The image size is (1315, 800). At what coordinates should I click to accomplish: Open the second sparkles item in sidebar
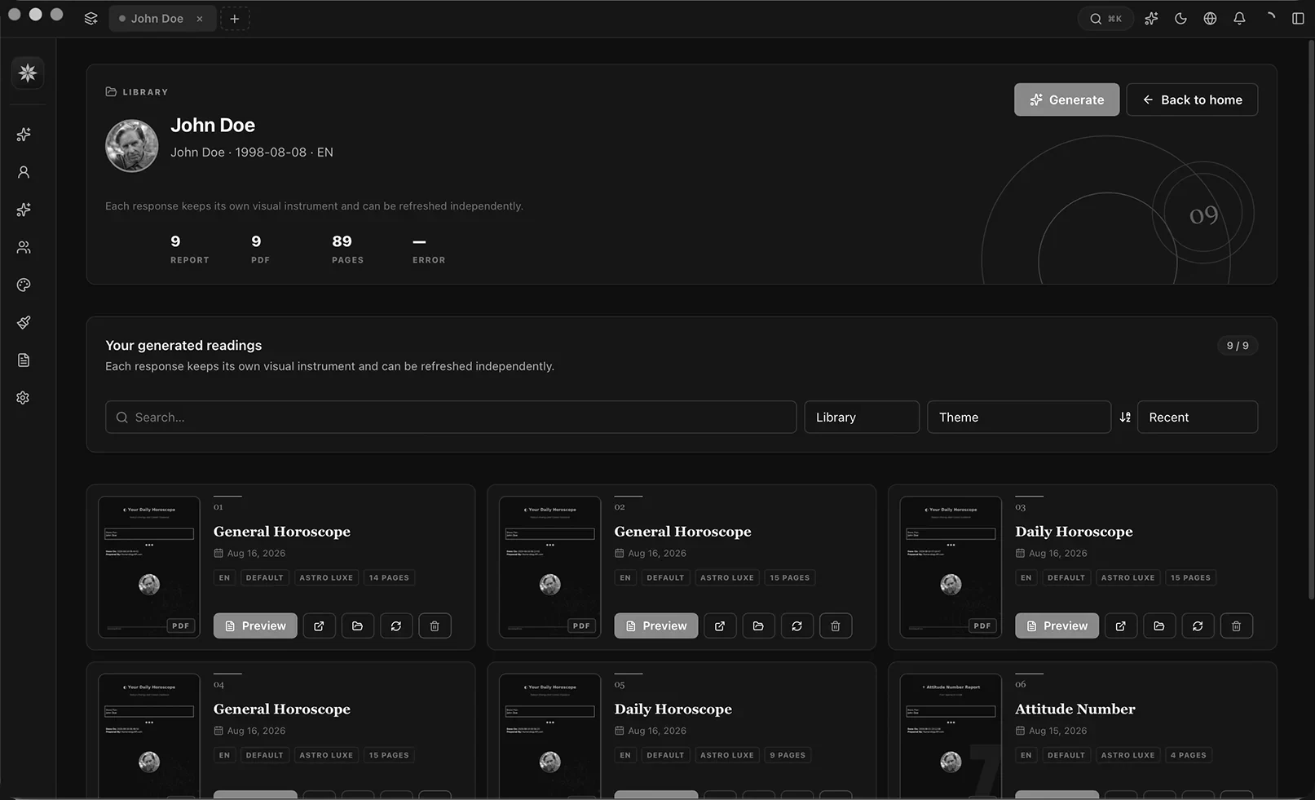(x=24, y=210)
